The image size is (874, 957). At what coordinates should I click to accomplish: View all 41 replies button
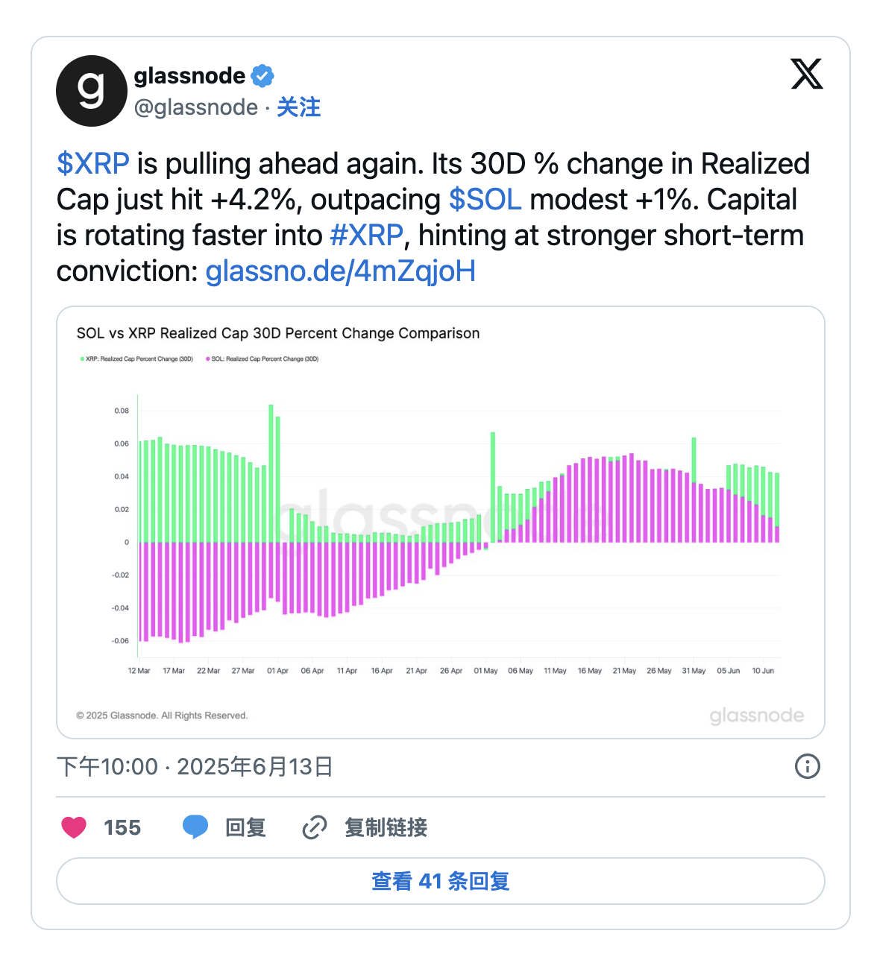click(440, 881)
